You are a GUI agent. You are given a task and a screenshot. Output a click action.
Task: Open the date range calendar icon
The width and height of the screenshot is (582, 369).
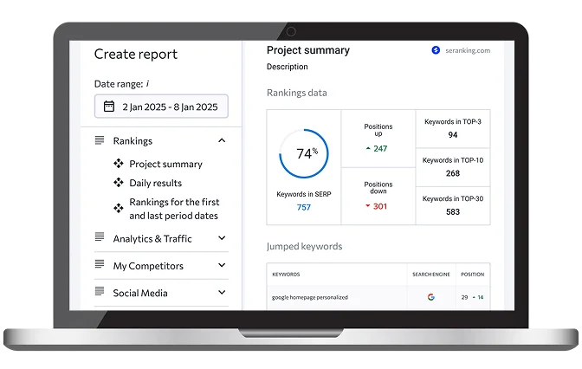[109, 107]
